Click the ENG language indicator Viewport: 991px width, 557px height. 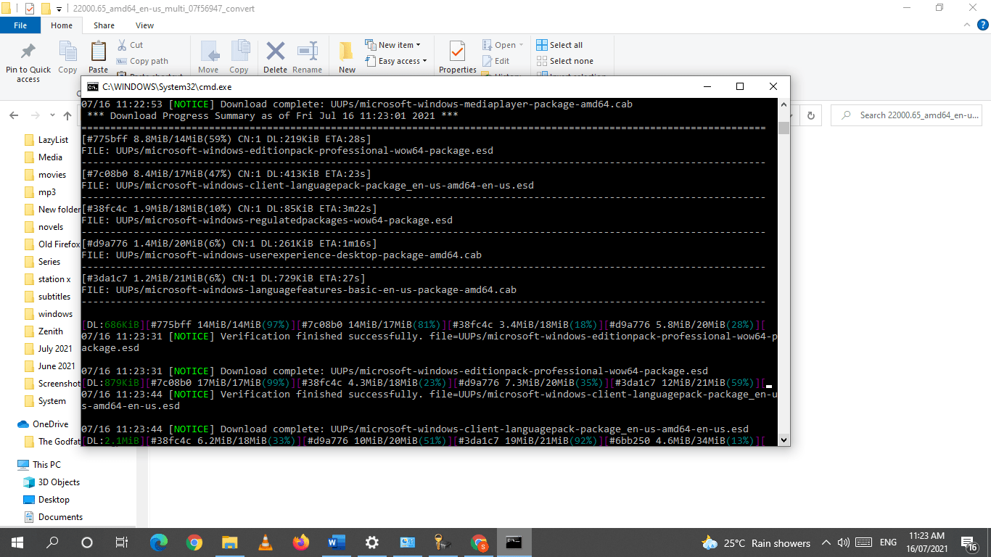888,542
